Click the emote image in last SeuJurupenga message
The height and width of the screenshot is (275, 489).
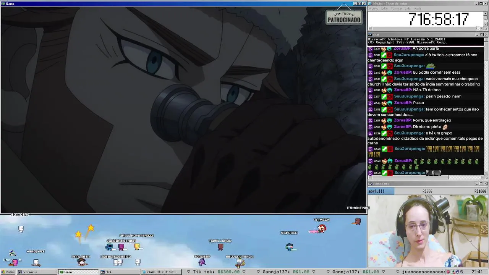pyautogui.click(x=434, y=173)
